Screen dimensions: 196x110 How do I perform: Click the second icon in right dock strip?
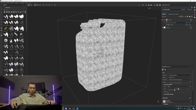click(195, 10)
